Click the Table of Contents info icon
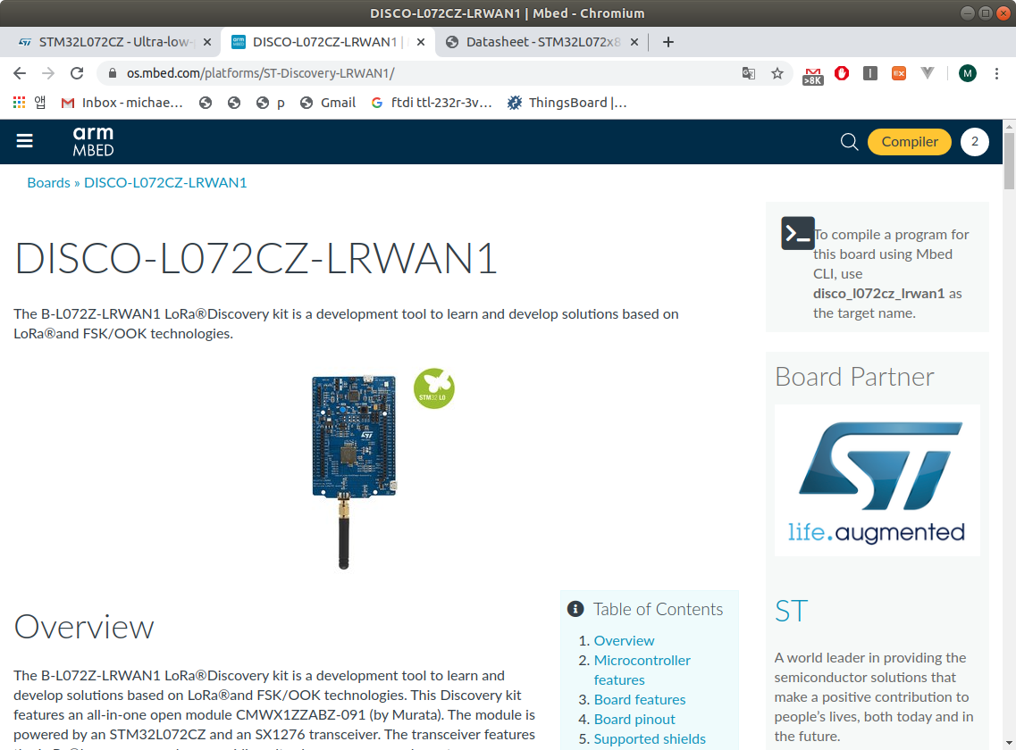 [575, 609]
